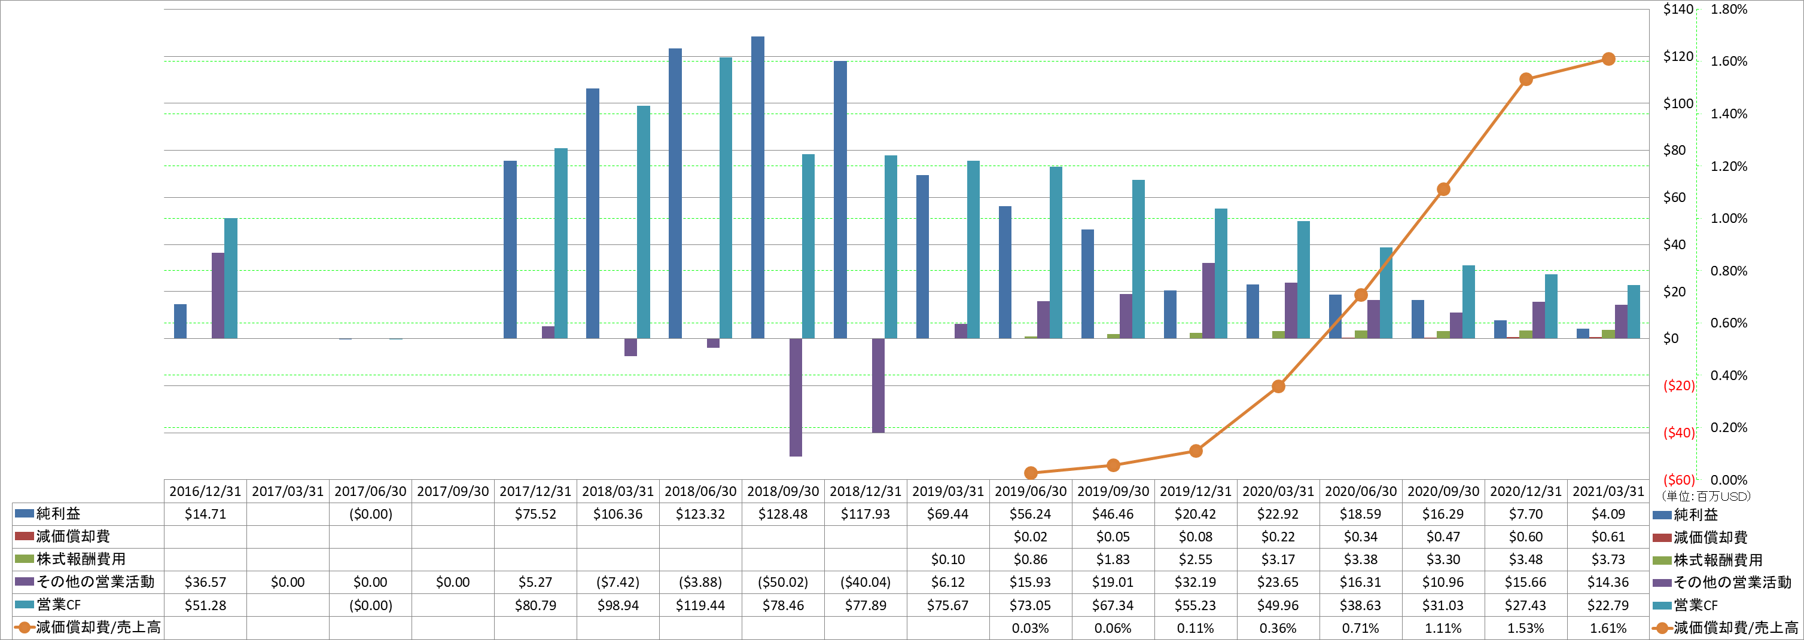Image resolution: width=1804 pixels, height=640 pixels.
Task: Select the 営業CF entry in the right-hand legend
Action: coord(1685,605)
